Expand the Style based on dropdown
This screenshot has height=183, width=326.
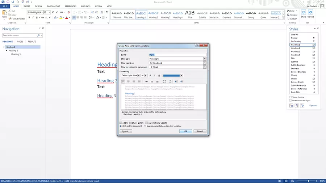[205, 63]
